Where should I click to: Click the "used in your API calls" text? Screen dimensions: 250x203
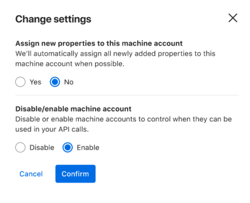[x=52, y=129]
